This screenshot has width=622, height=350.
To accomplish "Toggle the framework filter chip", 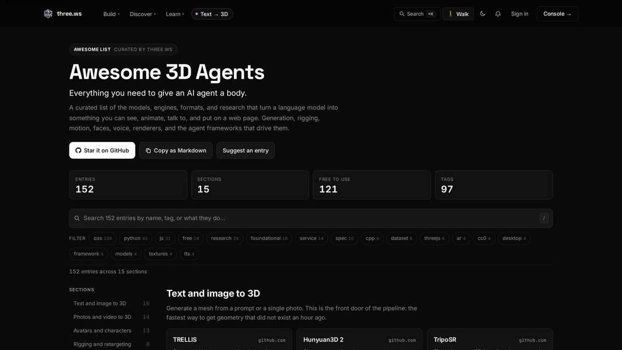I will [89, 254].
